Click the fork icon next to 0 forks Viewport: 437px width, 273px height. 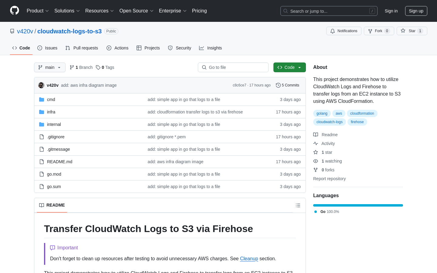tap(316, 170)
